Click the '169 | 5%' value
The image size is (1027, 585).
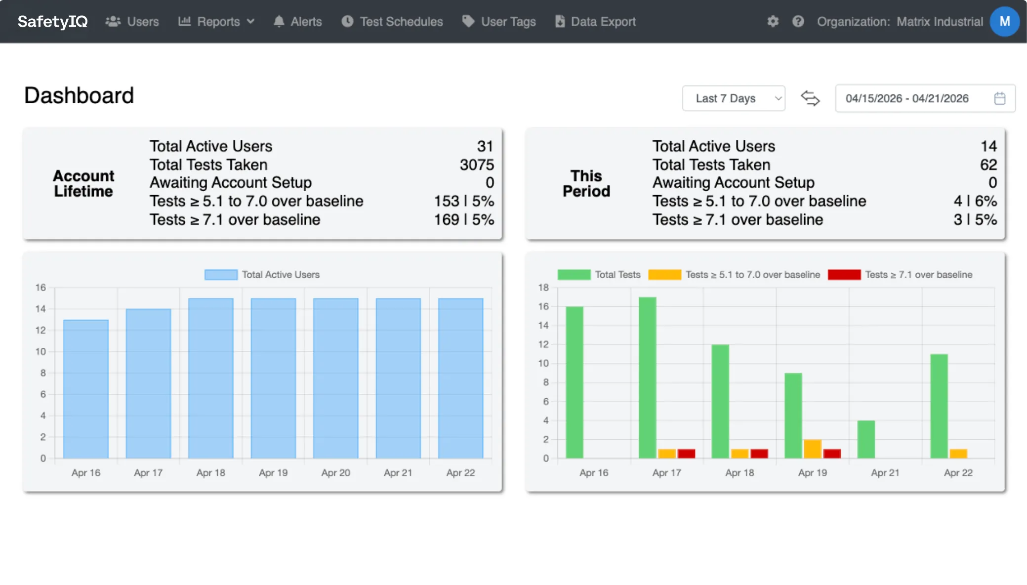pos(464,219)
